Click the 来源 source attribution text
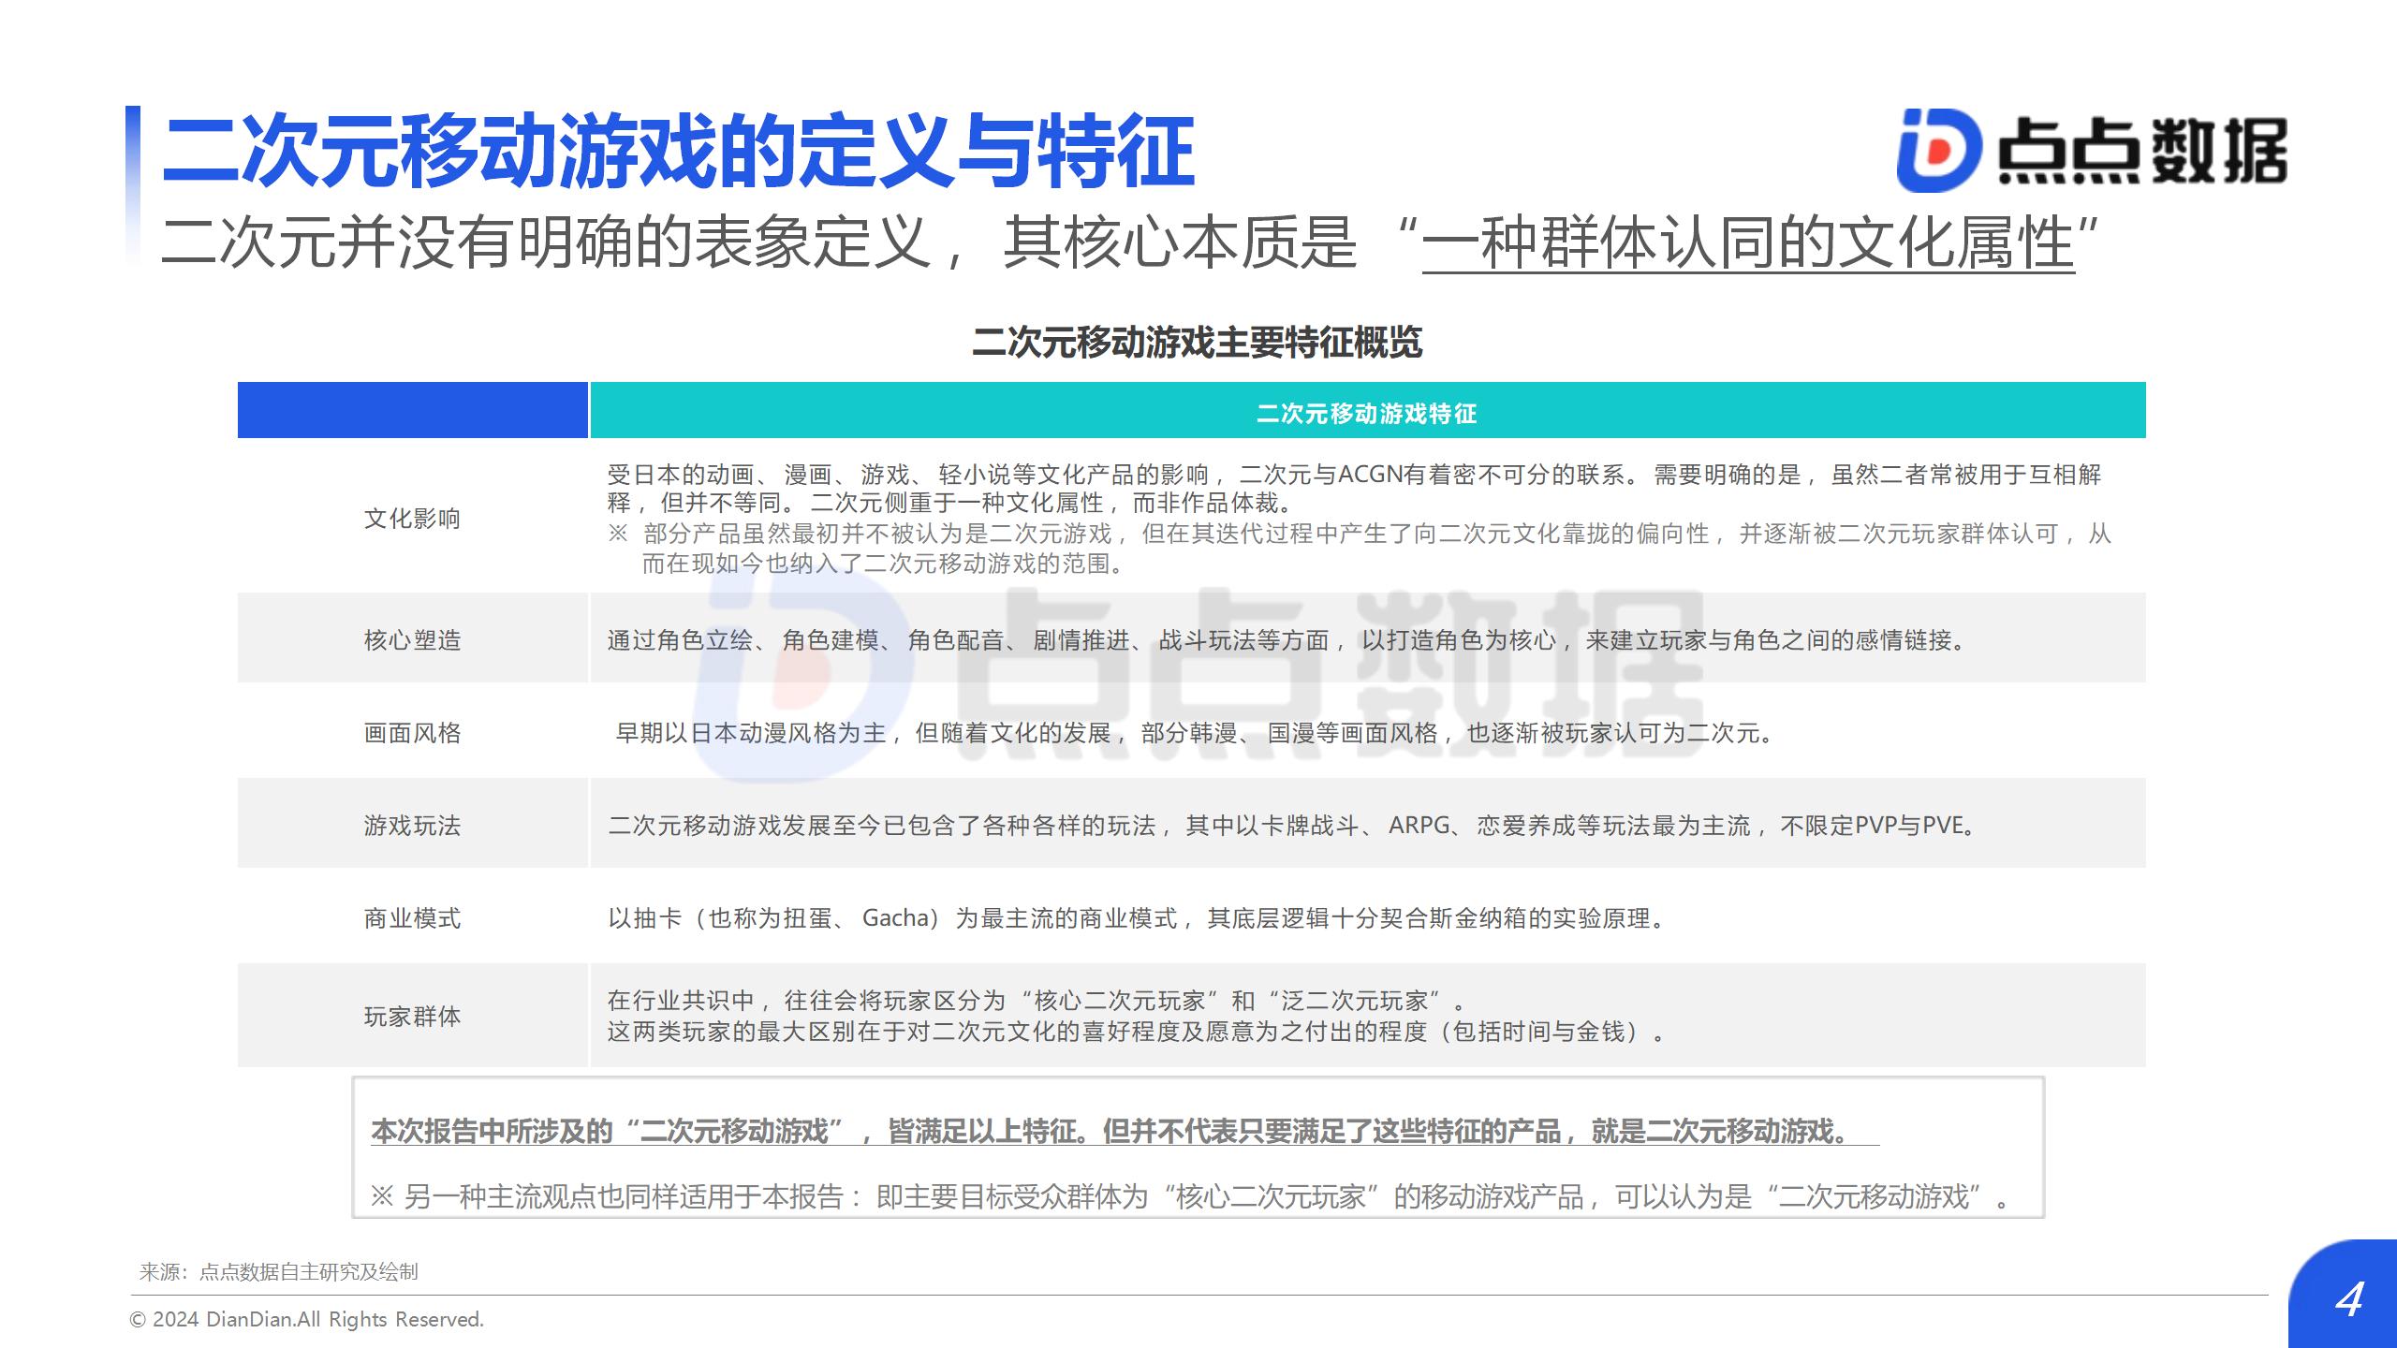The height and width of the screenshot is (1348, 2397). tap(279, 1272)
